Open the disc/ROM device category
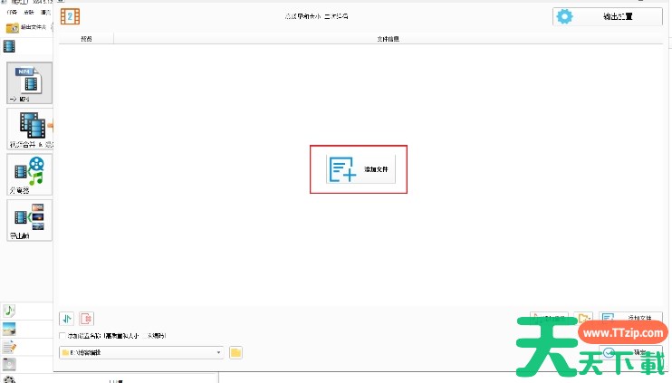 (10, 364)
